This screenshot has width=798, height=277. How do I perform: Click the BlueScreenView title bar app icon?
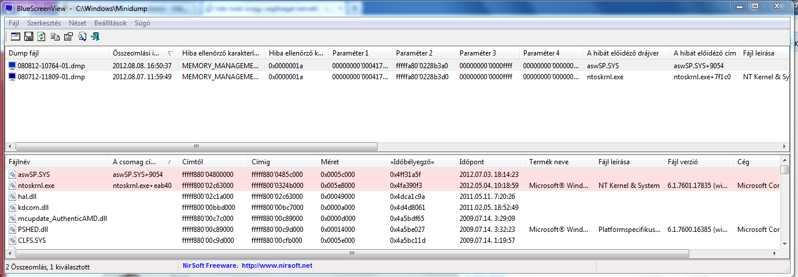click(x=9, y=9)
